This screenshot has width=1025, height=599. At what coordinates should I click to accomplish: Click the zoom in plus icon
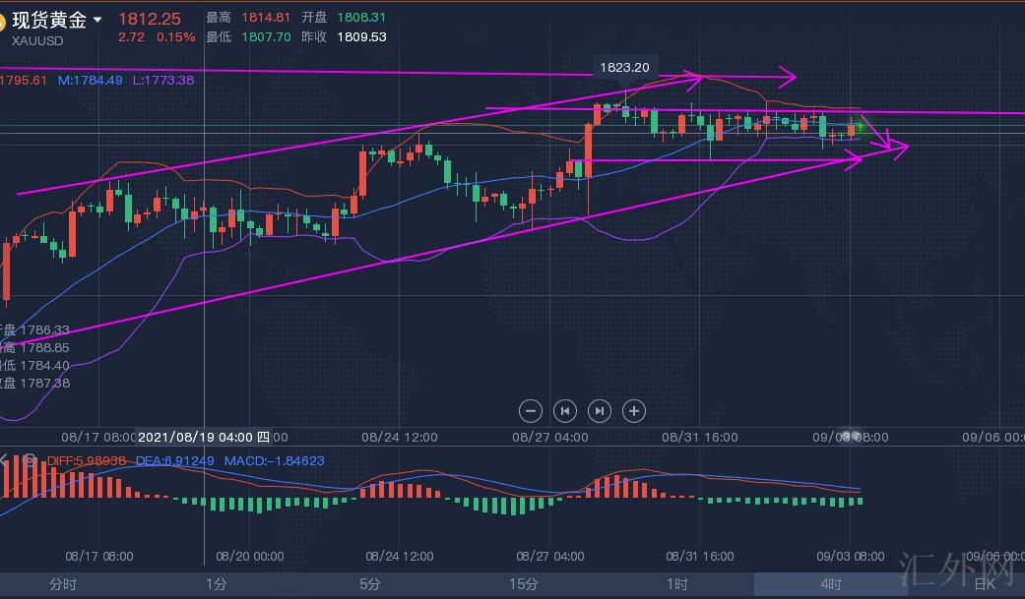(634, 411)
